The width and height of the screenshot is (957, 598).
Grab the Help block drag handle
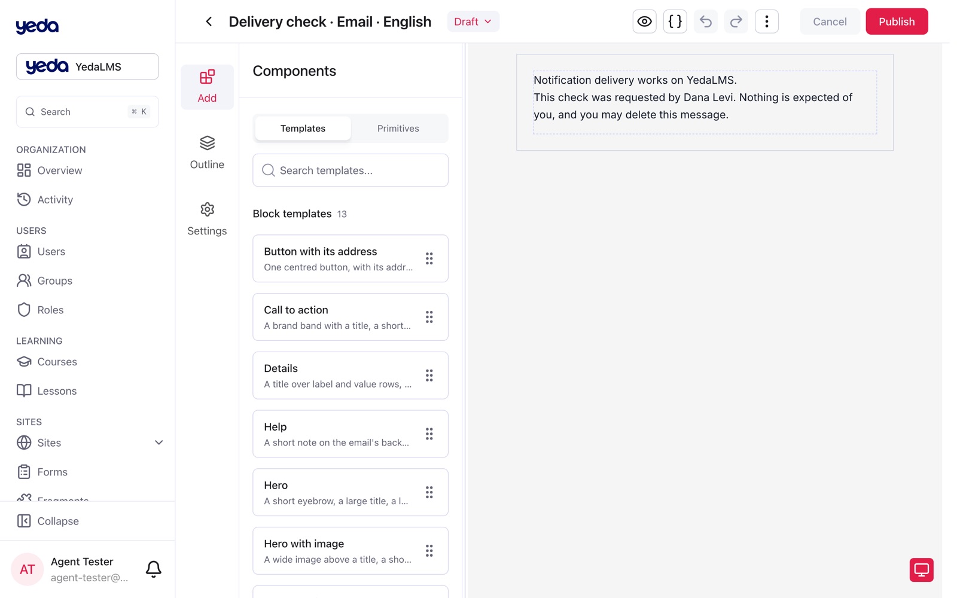pyautogui.click(x=429, y=434)
